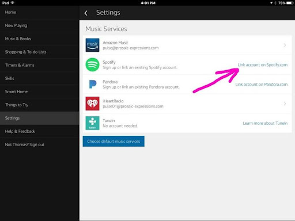Viewport: 295px width, 221px height.
Task: Click Link account on Pandora.com
Action: point(262,85)
